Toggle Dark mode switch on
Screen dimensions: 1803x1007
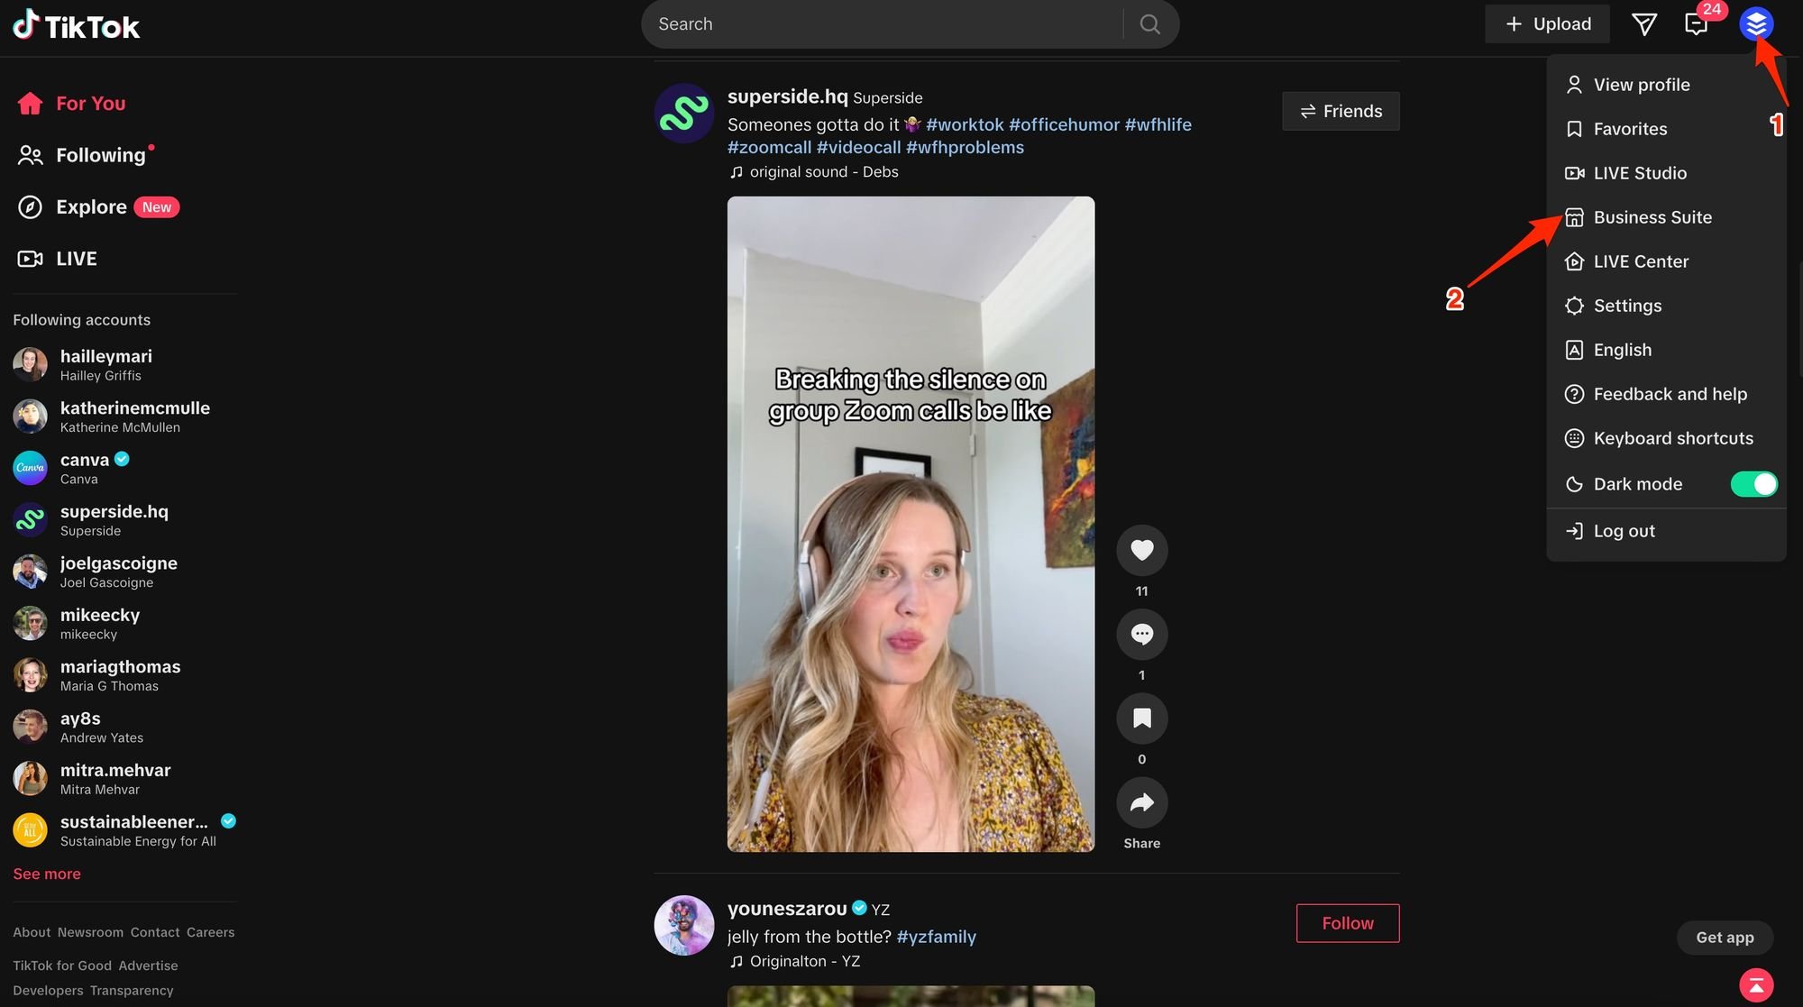1754,483
